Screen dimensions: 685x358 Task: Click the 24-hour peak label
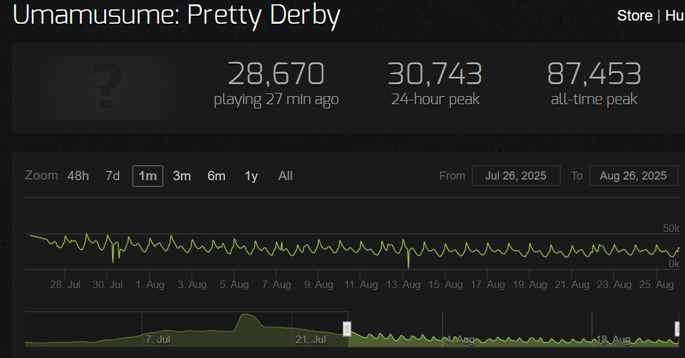coord(435,100)
